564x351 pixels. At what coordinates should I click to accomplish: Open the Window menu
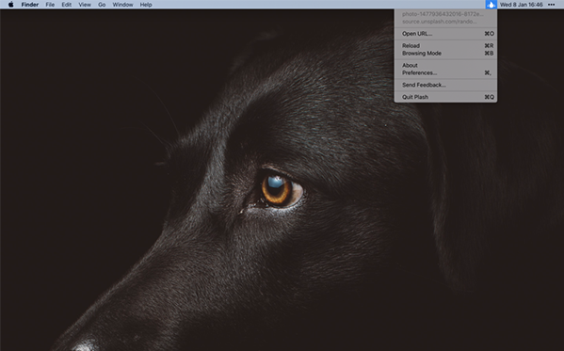pos(122,5)
